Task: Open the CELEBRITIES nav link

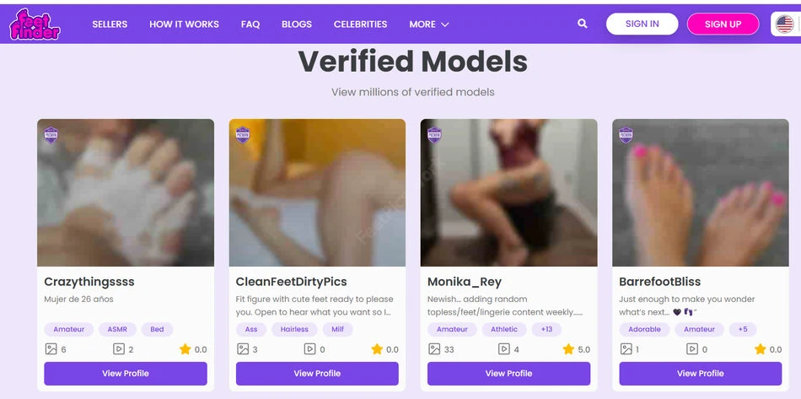Action: (x=360, y=24)
